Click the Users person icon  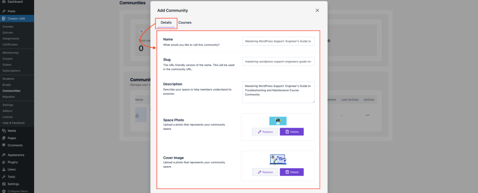coord(4,169)
